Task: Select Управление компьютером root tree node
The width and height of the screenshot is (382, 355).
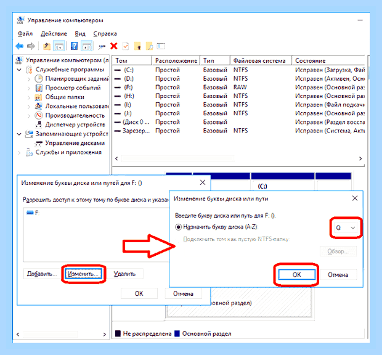Action: (67, 60)
